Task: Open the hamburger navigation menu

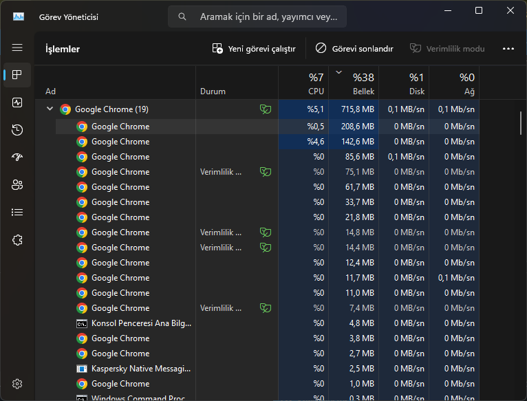Action: (17, 47)
